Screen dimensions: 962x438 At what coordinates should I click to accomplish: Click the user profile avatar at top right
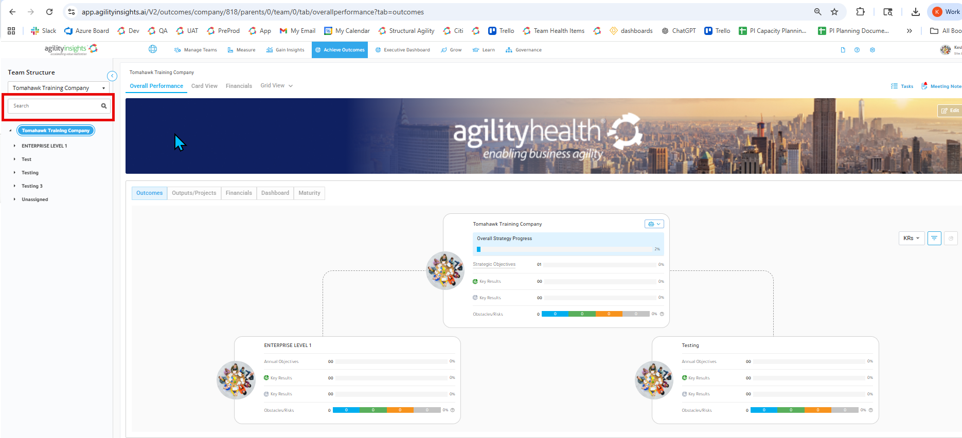[946, 49]
